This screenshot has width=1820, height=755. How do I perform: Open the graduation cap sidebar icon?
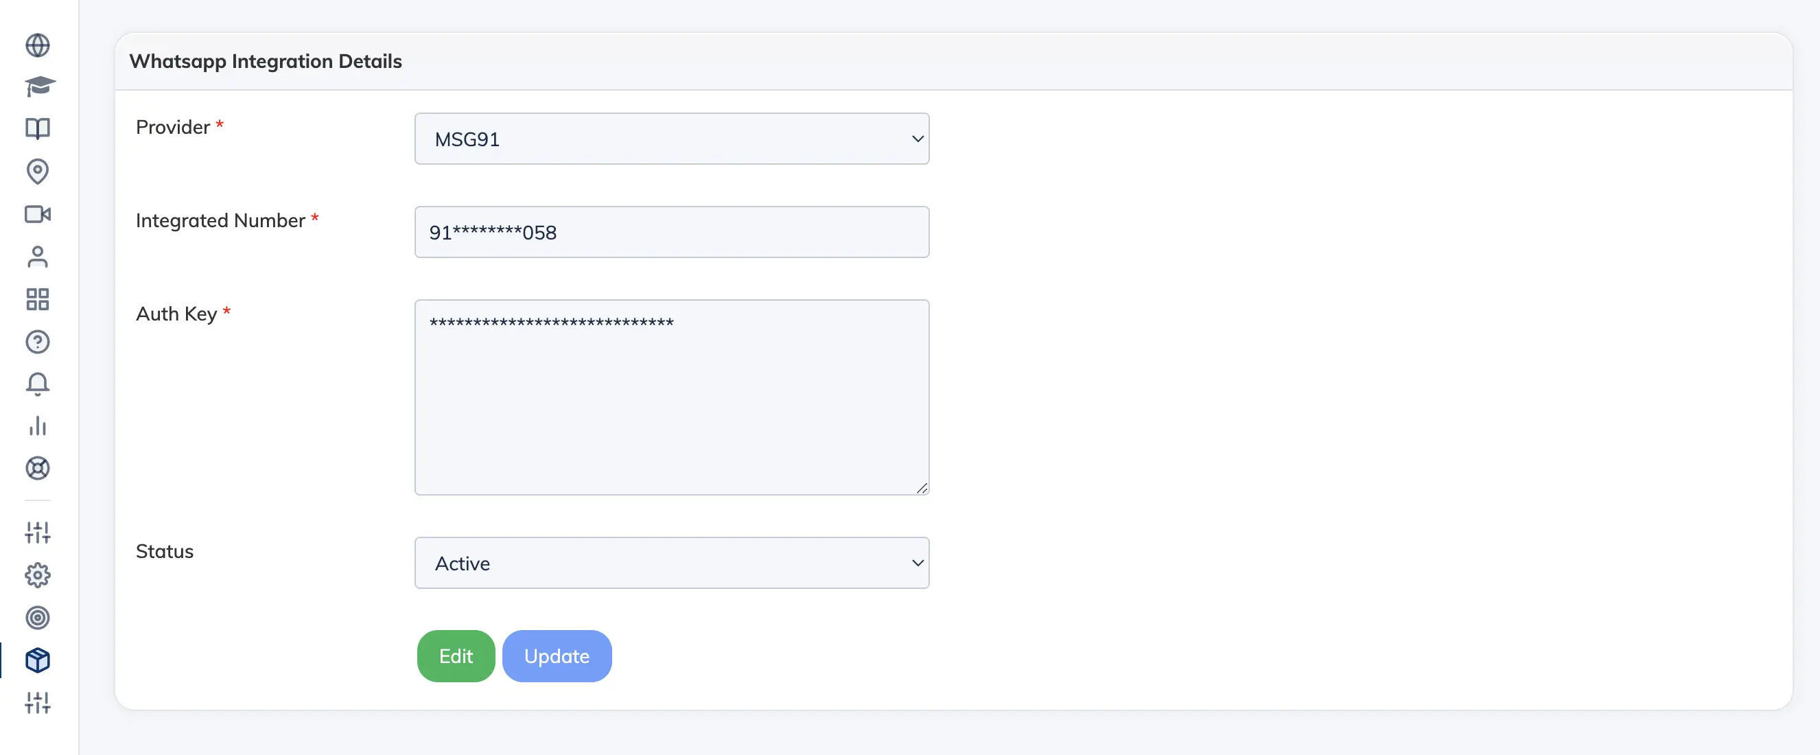pyautogui.click(x=39, y=86)
